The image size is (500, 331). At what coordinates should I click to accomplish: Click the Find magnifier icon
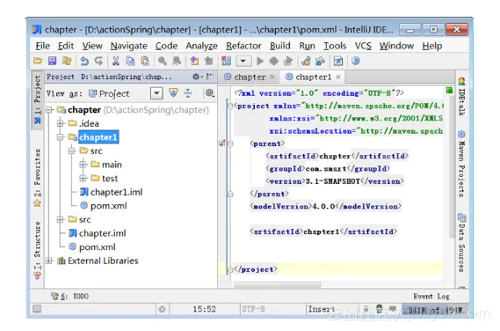click(x=163, y=61)
